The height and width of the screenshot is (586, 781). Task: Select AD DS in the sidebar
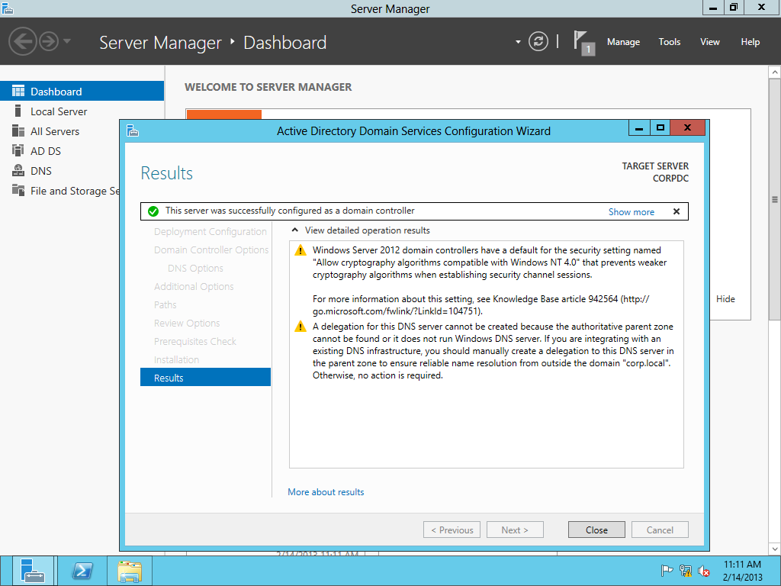pyautogui.click(x=46, y=151)
